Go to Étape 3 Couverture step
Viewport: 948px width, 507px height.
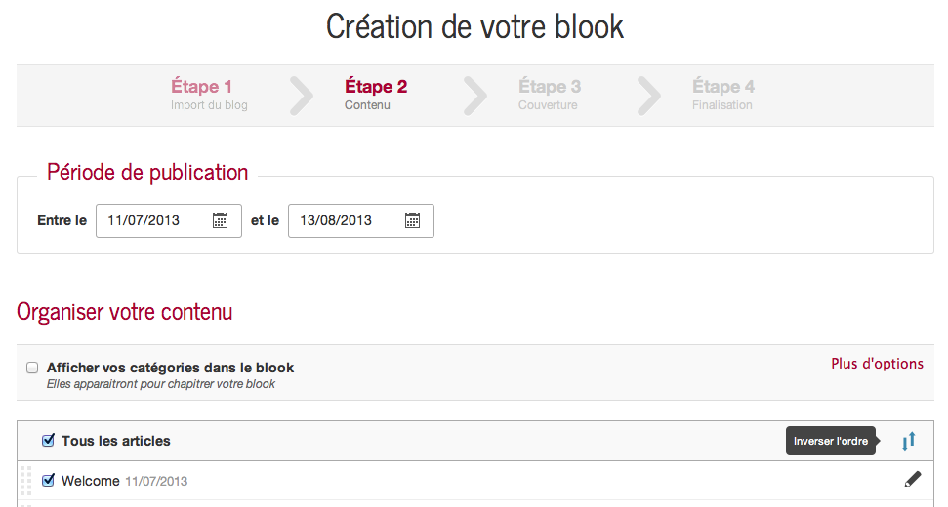pyautogui.click(x=550, y=95)
